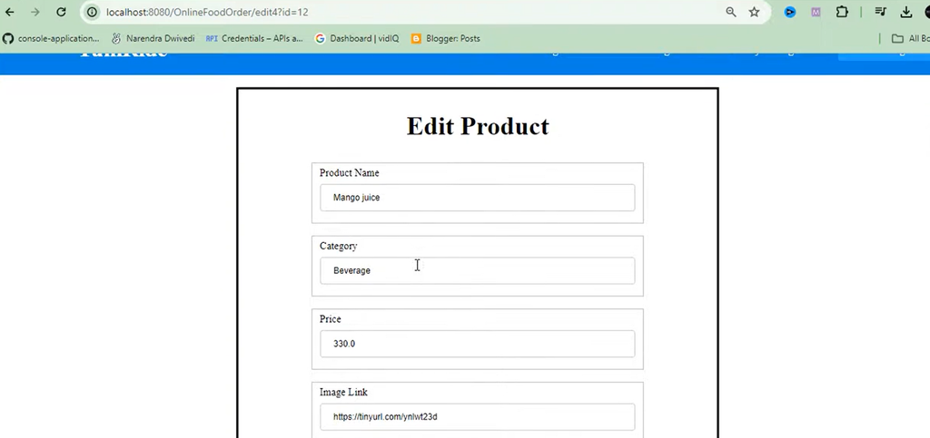Open the All Bookmarks folder
The image size is (930, 438).
tap(911, 38)
